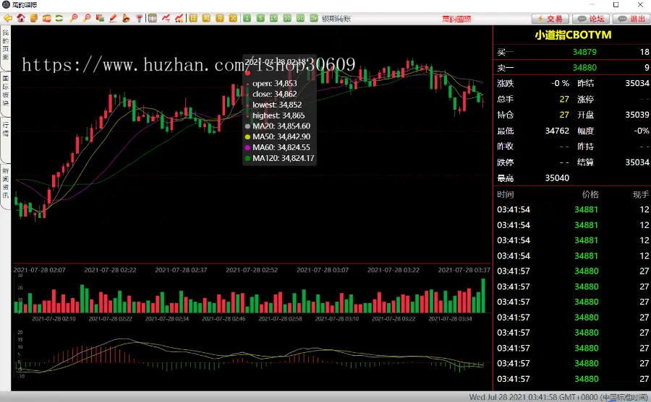This screenshot has width=651, height=402.
Task: Click the green refresh arrows icon
Action: (59, 18)
